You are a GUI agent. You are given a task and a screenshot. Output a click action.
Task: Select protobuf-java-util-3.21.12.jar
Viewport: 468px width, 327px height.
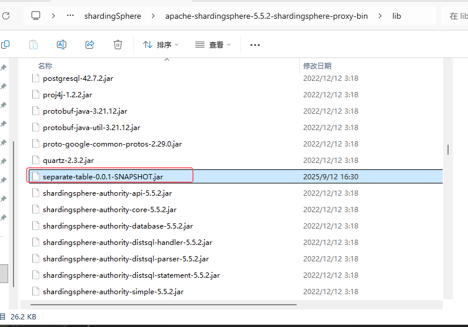click(91, 128)
